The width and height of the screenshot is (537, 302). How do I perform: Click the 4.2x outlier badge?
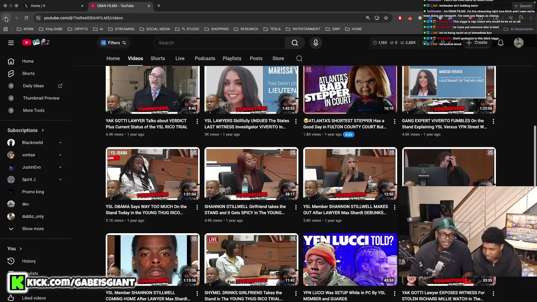348,134
